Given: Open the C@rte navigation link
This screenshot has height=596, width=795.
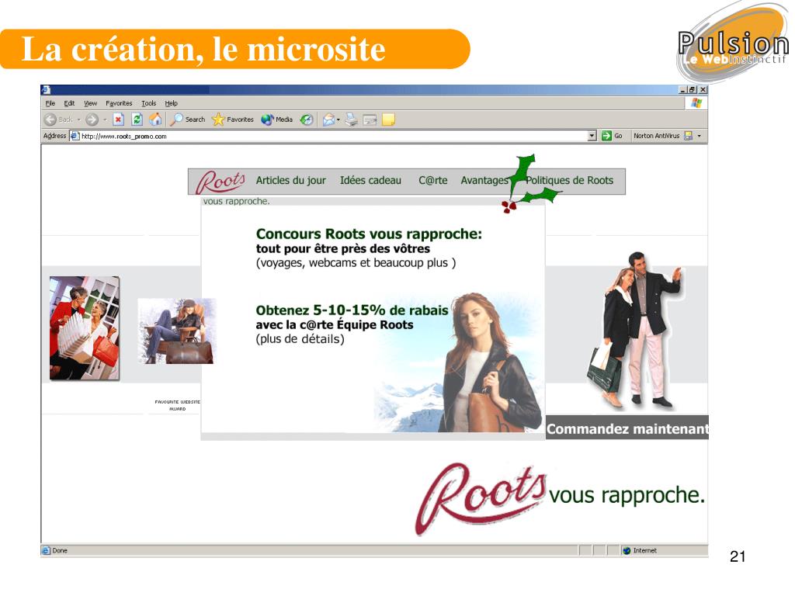Looking at the screenshot, I should (433, 180).
